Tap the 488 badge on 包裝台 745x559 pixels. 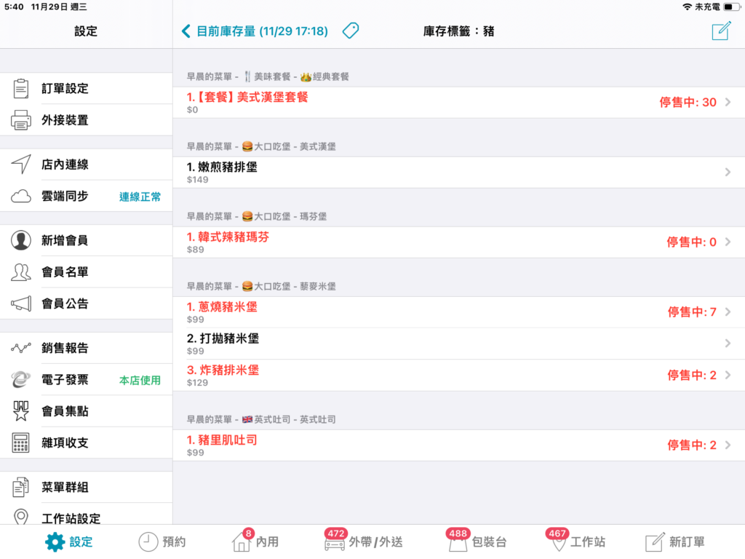(458, 534)
